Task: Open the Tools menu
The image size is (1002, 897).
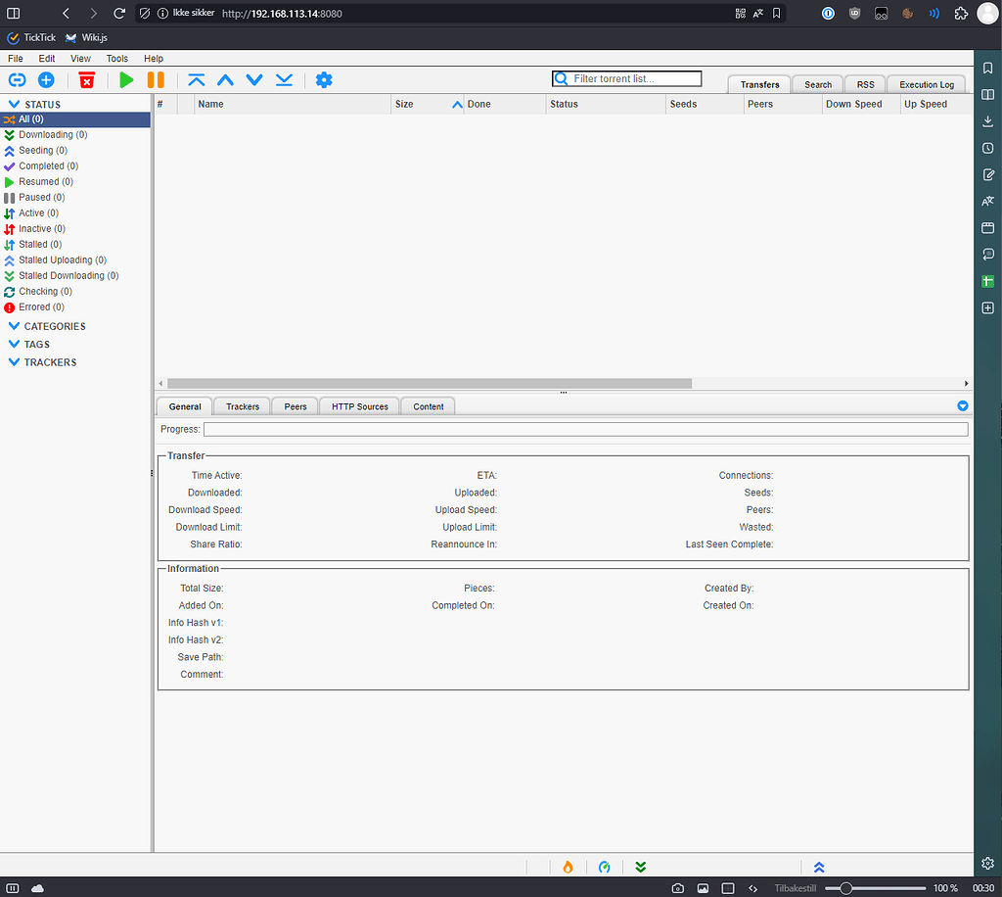Action: click(x=116, y=58)
